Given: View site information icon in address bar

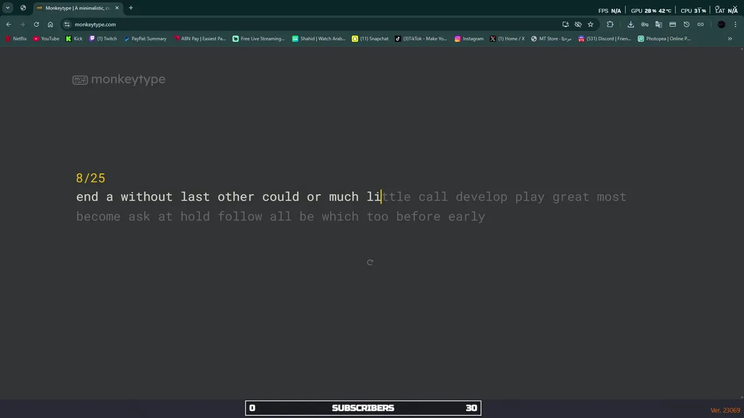Looking at the screenshot, I should click(67, 24).
